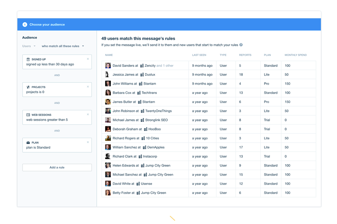
Task: Sort by the Monthly Spend column header
Action: click(295, 55)
